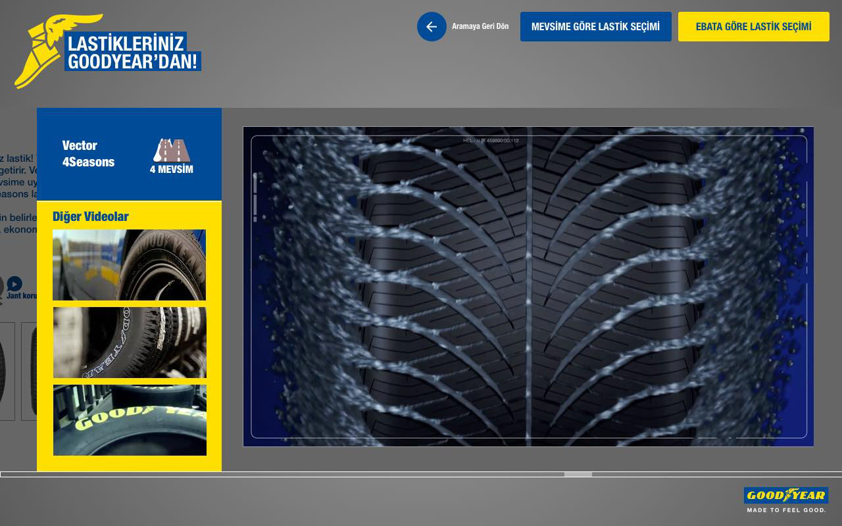This screenshot has width=842, height=526.
Task: Open Ebata Göre Lastik Seçimi
Action: [x=753, y=26]
